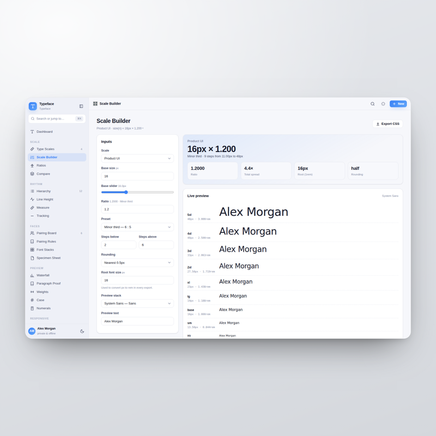Screen dimensions: 436x436
Task: Open the Preview stack dropdown System Sans
Action: pyautogui.click(x=137, y=304)
